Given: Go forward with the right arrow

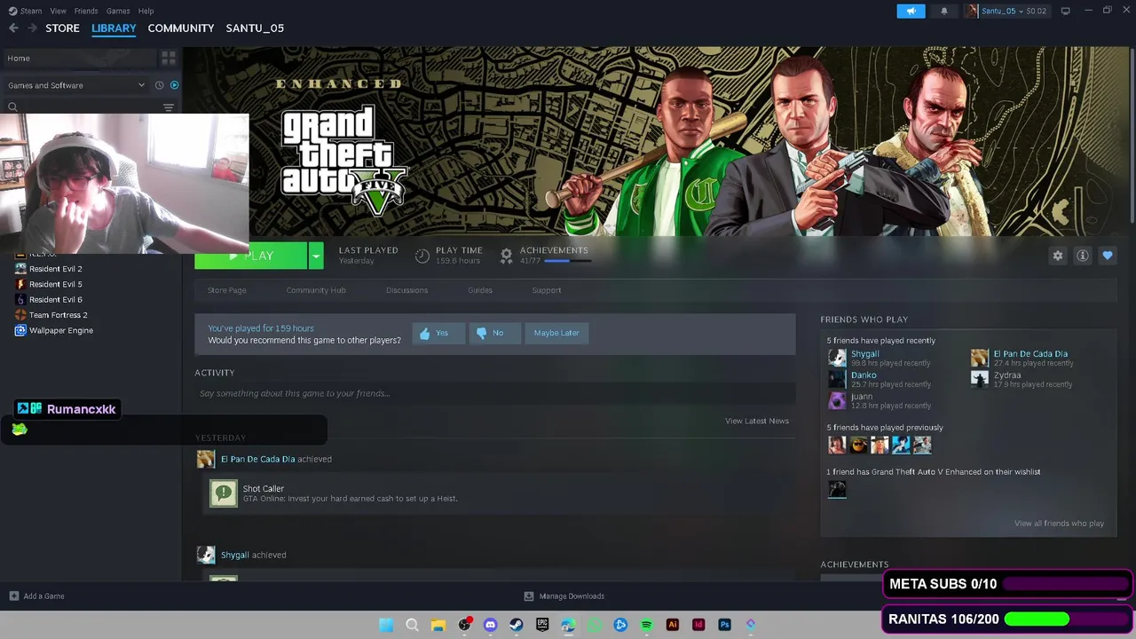Looking at the screenshot, I should click(x=33, y=28).
